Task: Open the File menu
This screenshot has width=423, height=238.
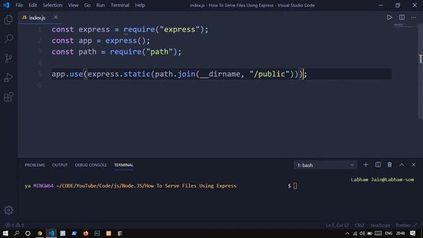Action: [x=19, y=5]
